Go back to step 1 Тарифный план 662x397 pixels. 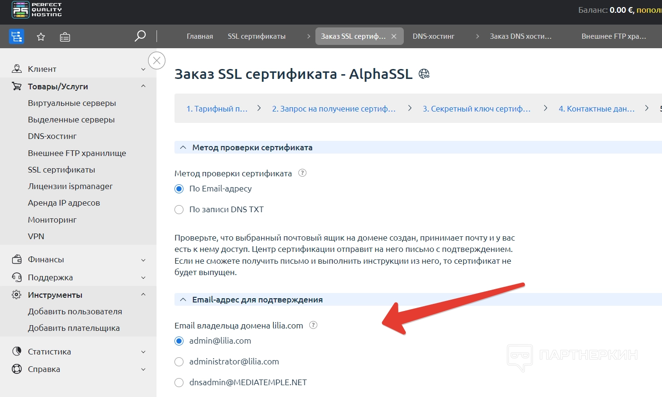pos(217,109)
